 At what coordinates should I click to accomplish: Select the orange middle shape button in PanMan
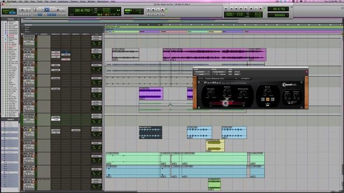268,99
